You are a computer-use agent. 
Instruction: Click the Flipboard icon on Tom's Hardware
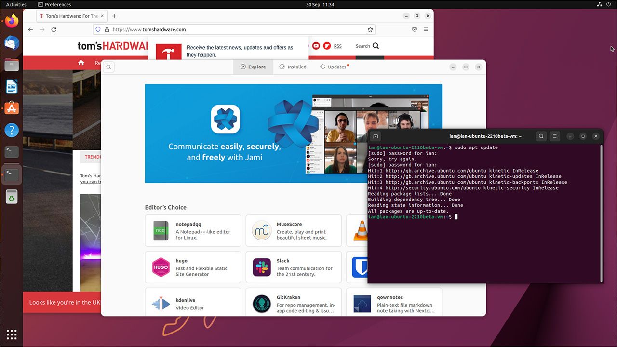point(327,46)
